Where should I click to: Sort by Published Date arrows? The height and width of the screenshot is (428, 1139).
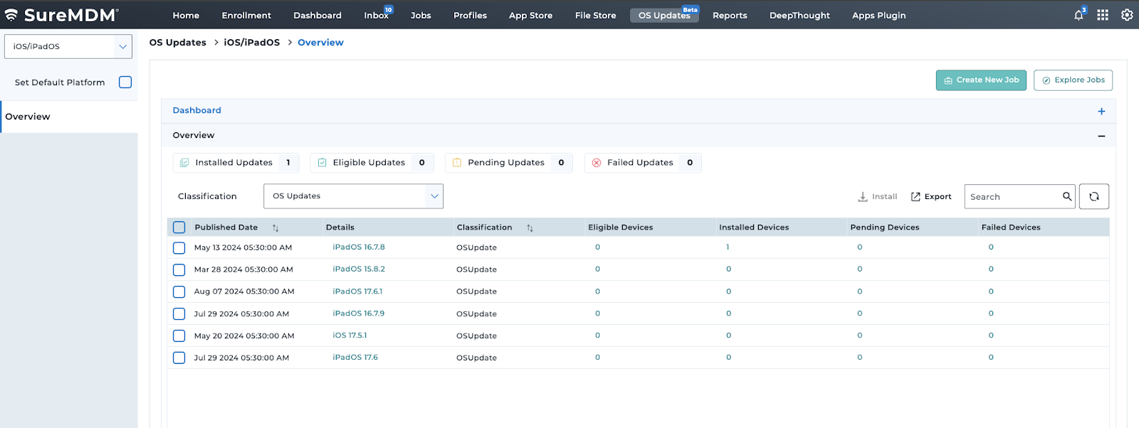click(x=275, y=228)
